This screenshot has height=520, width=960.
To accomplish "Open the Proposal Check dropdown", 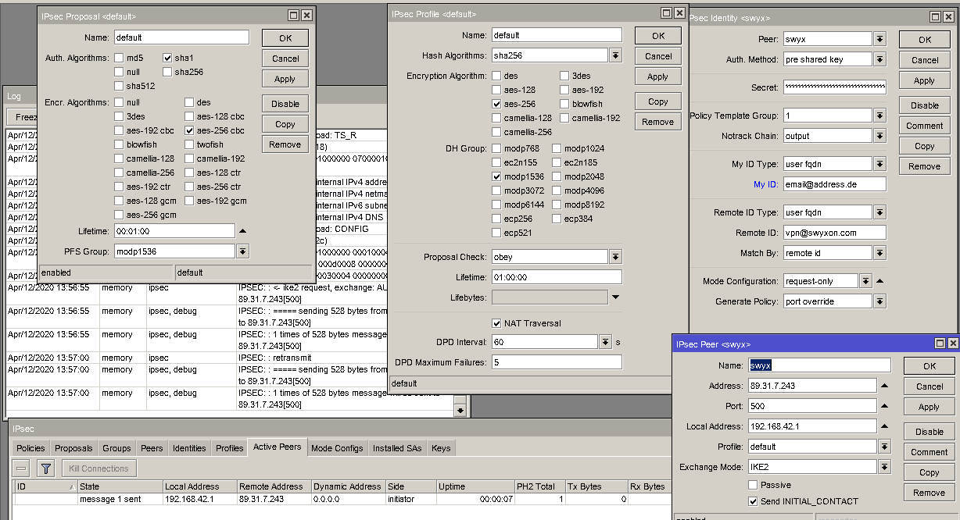I will click(616, 255).
